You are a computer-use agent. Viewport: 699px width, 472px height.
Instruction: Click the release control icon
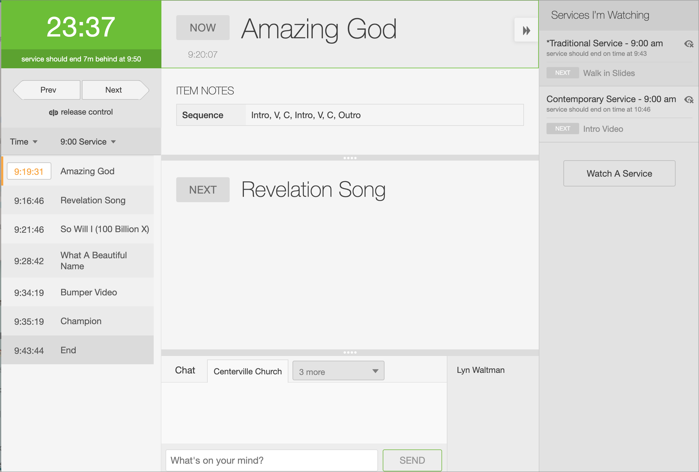(53, 113)
